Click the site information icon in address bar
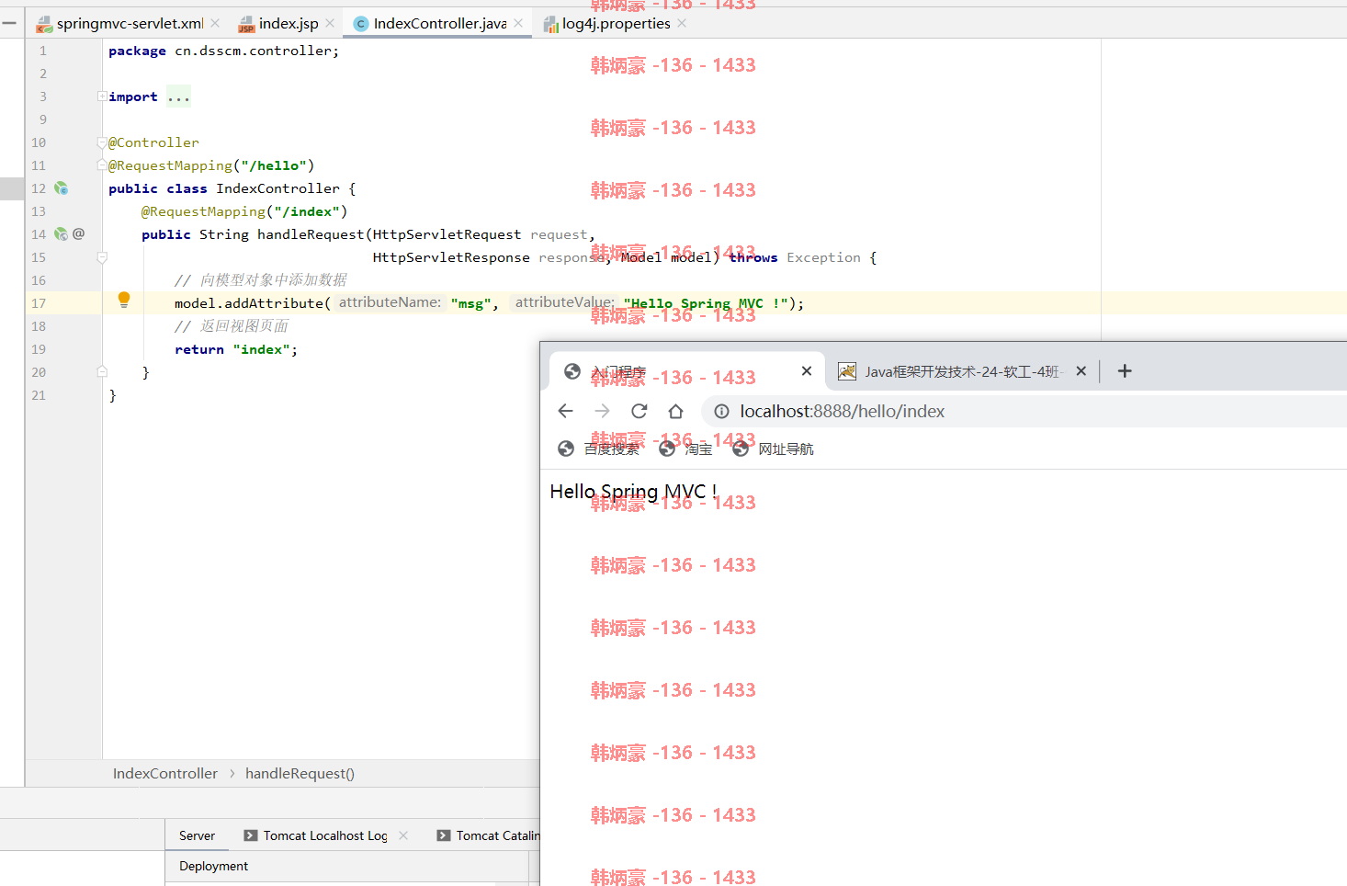Viewport: 1347px width, 886px height. (722, 411)
